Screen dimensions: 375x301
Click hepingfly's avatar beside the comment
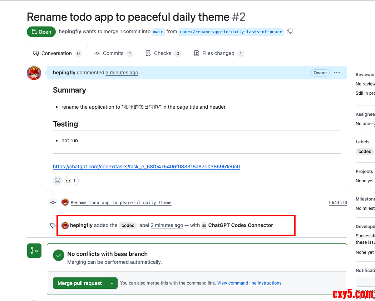34,73
